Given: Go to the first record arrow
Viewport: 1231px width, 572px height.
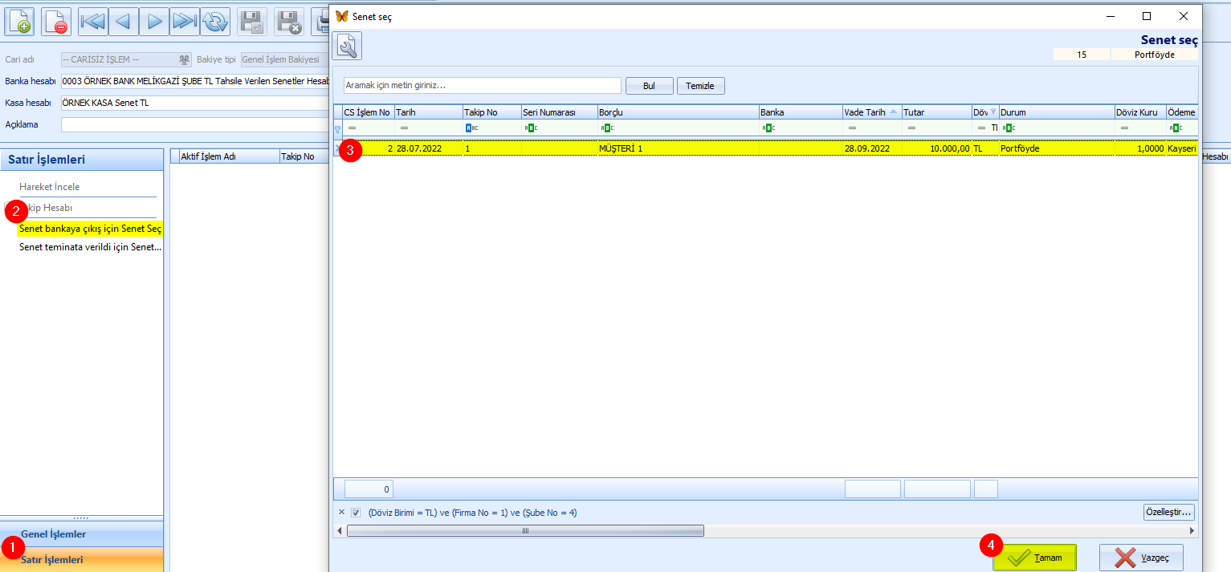Looking at the screenshot, I should [92, 22].
